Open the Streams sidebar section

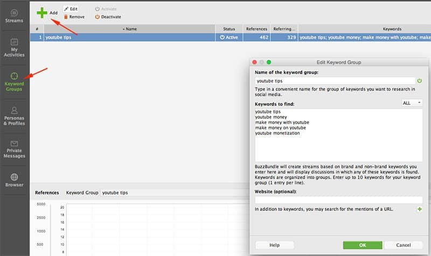coord(14,16)
